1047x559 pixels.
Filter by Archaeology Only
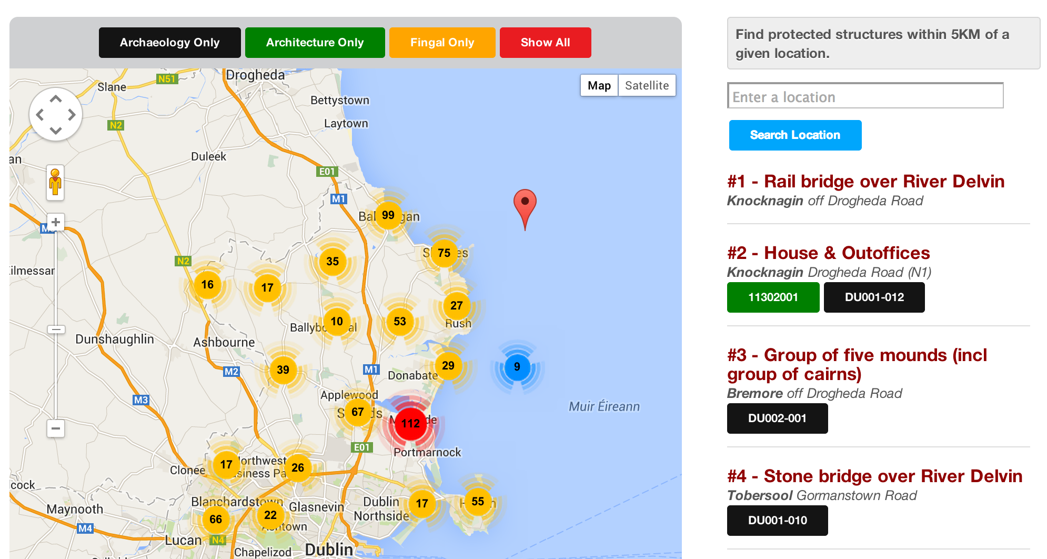coord(169,43)
